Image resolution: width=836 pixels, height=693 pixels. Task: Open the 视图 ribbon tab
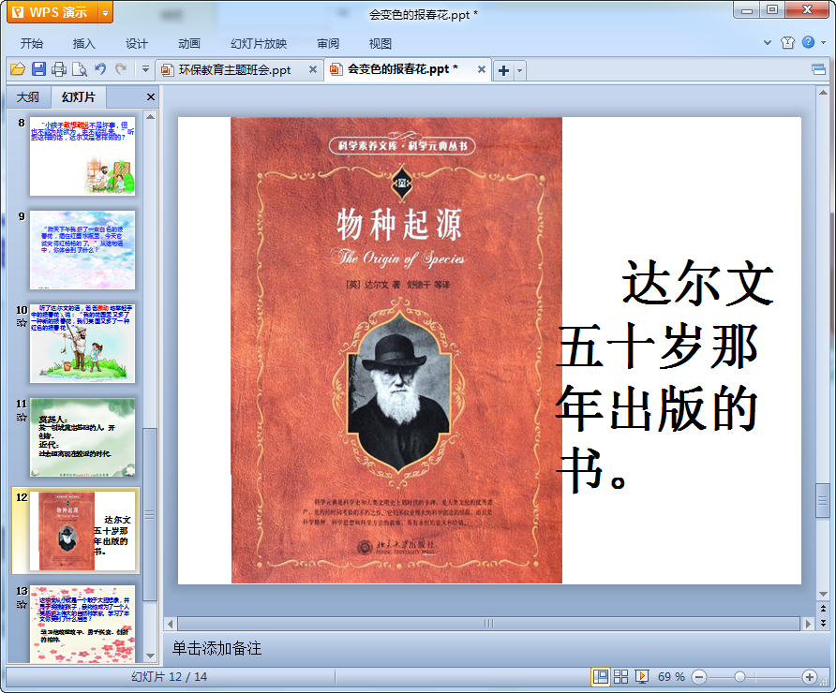click(x=381, y=44)
